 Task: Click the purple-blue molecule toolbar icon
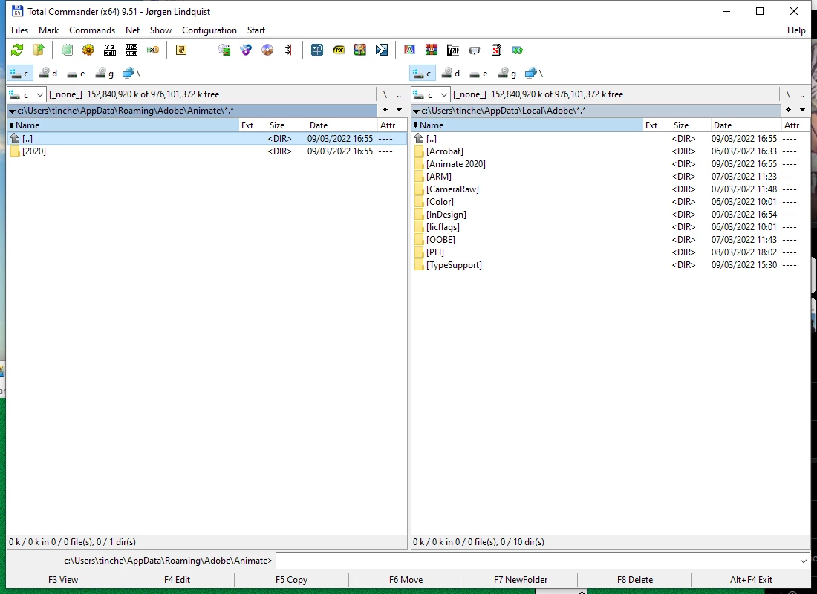click(245, 50)
